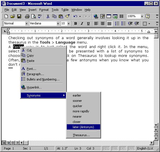Open Print Preview from the toolbar
The height and width of the screenshot is (152, 160).
tap(34, 16)
